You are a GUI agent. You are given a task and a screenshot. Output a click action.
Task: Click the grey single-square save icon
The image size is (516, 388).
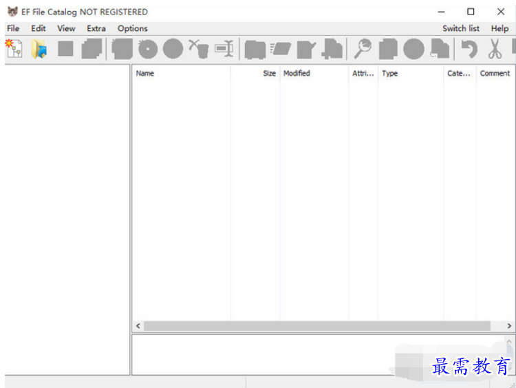65,49
